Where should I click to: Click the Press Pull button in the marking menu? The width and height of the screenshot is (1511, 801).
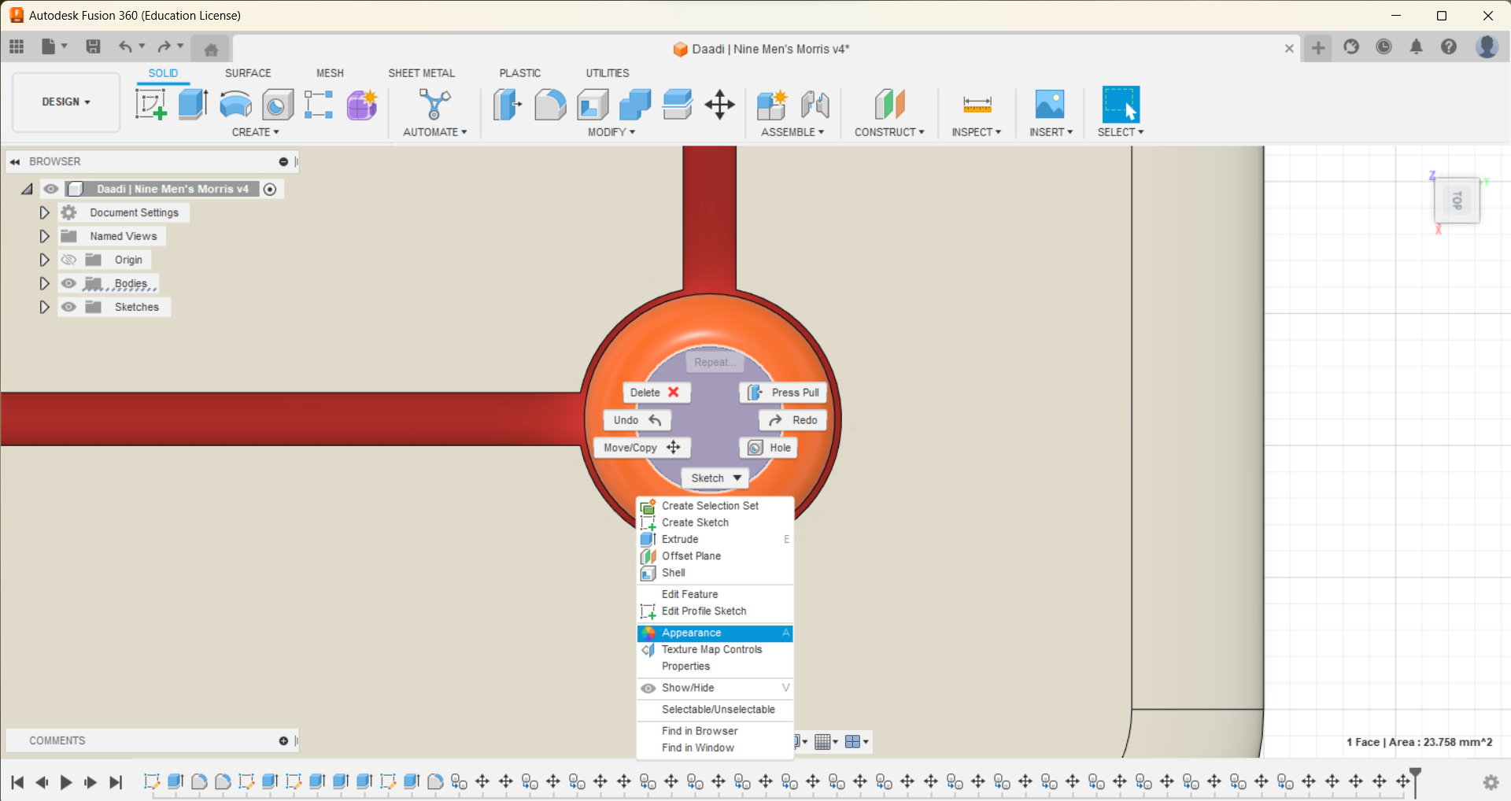pos(782,393)
